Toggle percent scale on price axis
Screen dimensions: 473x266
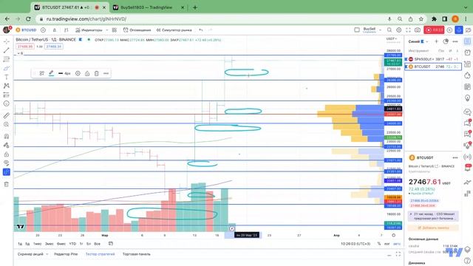pyautogui.click(x=379, y=244)
